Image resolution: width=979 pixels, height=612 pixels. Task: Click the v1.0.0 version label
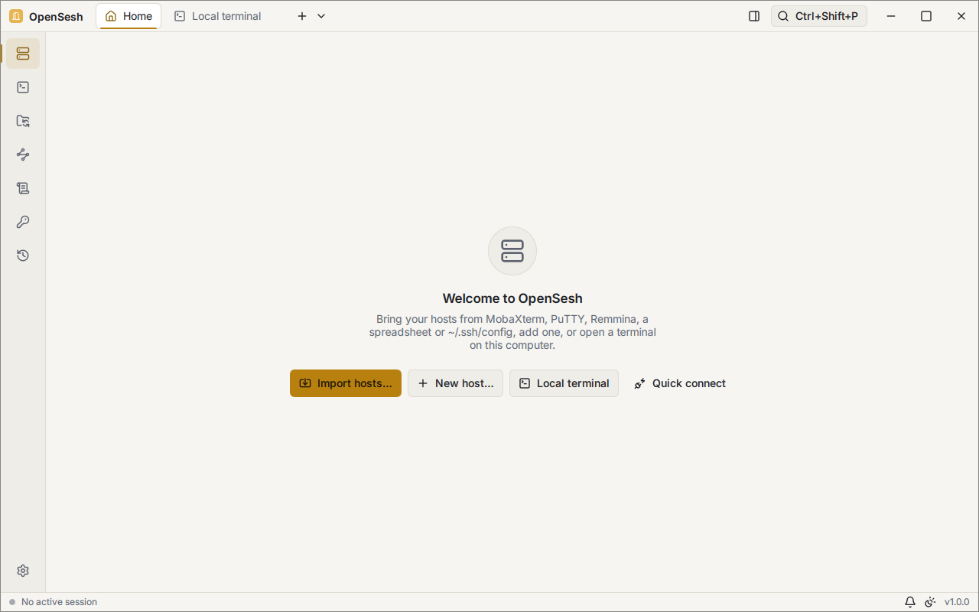[957, 602]
